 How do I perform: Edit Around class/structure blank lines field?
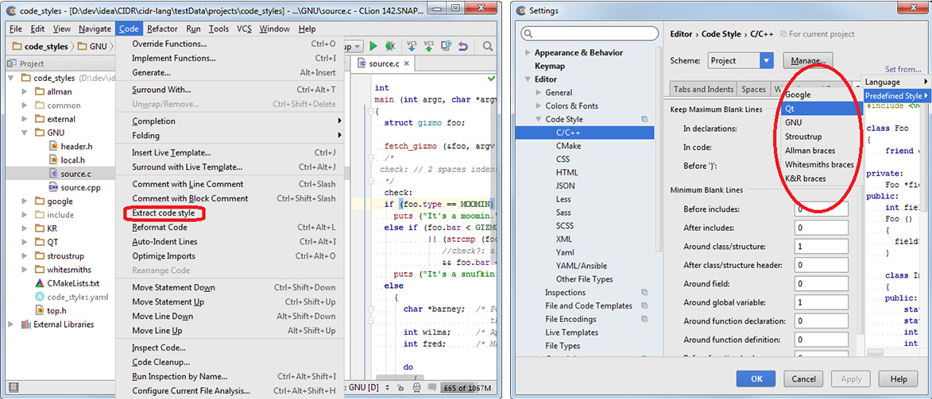coord(821,247)
